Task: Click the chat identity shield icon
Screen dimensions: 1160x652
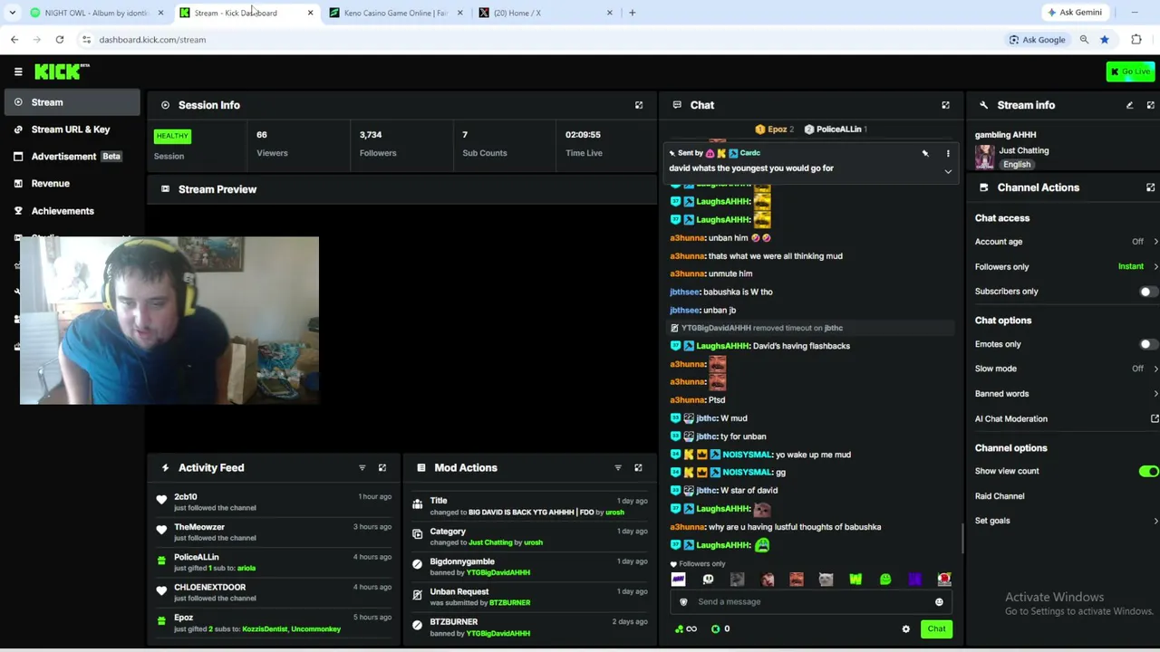Action: point(683,602)
